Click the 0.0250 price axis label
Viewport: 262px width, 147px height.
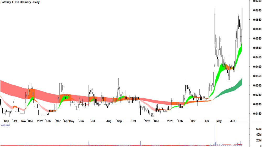pos(257,95)
